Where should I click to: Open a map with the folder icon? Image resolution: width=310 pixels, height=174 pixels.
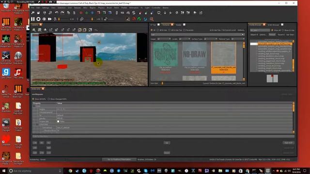click(x=38, y=13)
